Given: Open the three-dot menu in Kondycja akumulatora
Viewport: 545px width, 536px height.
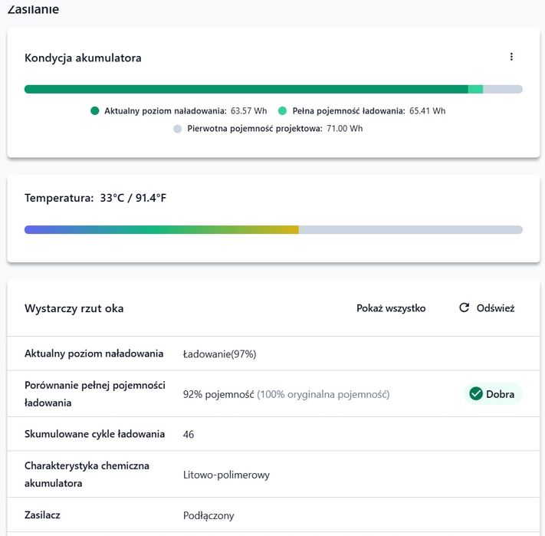Looking at the screenshot, I should pos(511,57).
